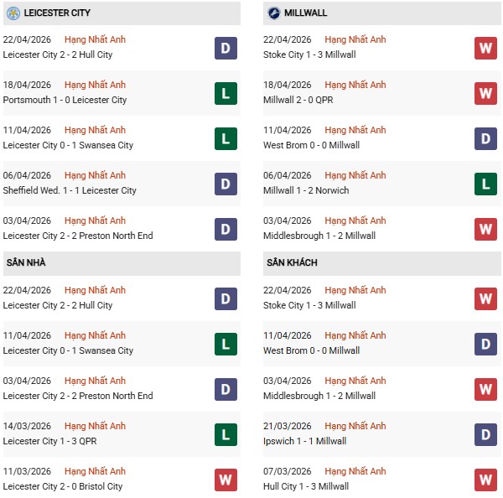Click the W badge for Millwall 2 - 0 QPR
The image size is (503, 498).
(x=485, y=93)
